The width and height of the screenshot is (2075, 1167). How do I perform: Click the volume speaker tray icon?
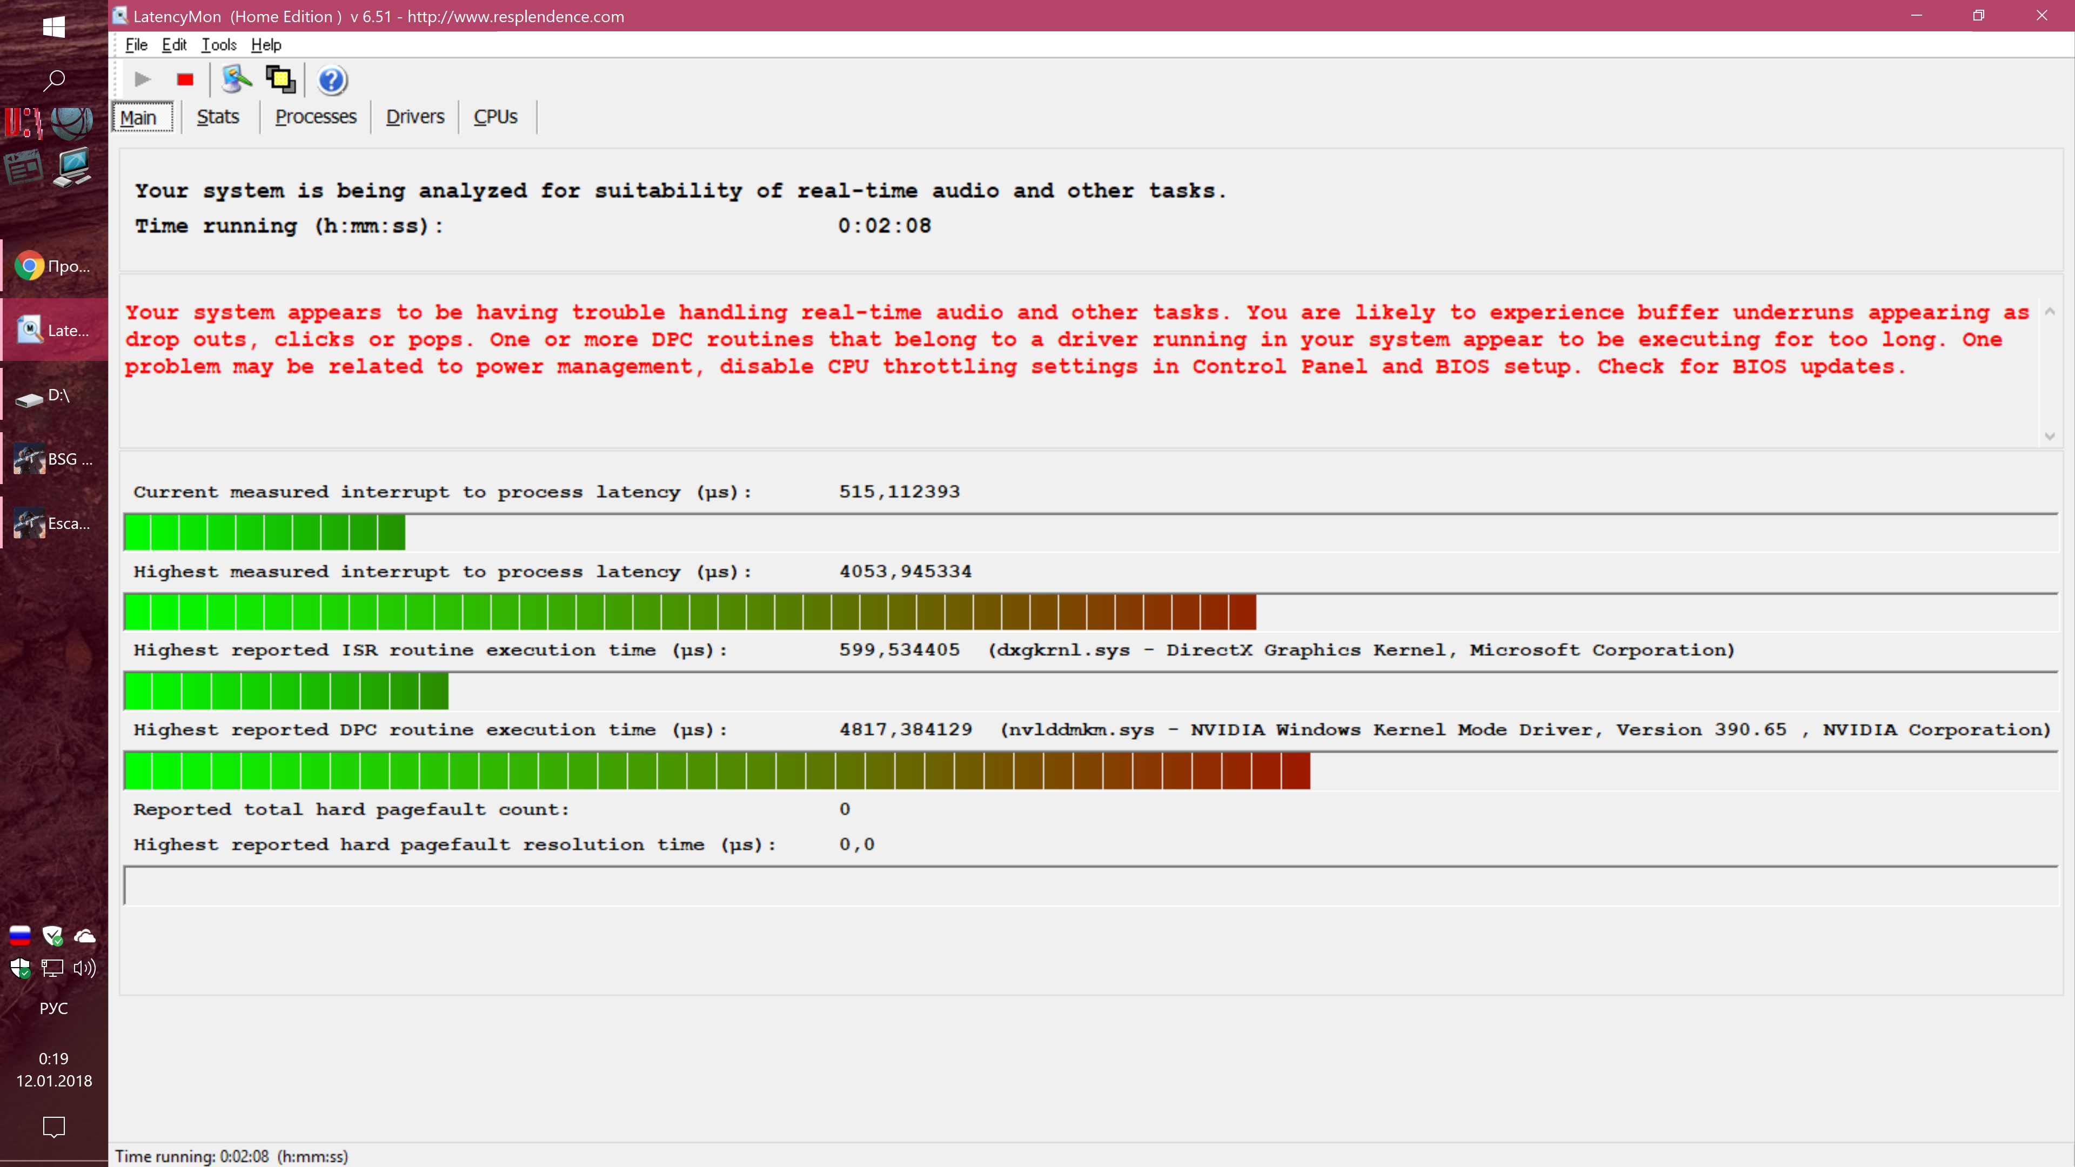[85, 968]
